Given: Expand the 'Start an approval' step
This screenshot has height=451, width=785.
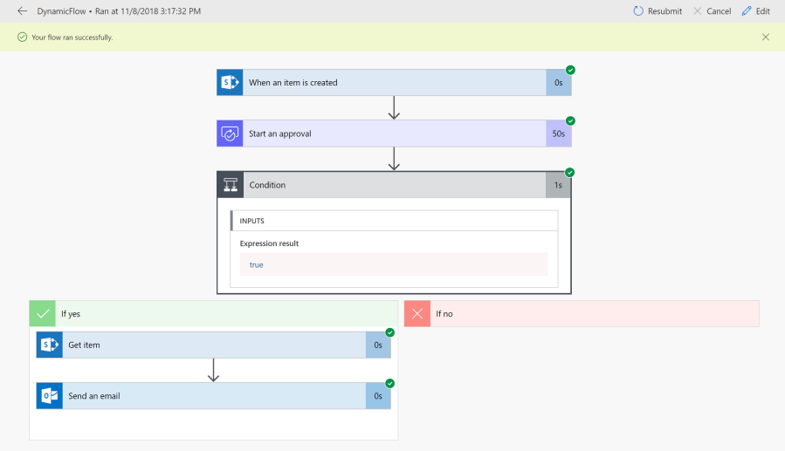Looking at the screenshot, I should [x=393, y=133].
